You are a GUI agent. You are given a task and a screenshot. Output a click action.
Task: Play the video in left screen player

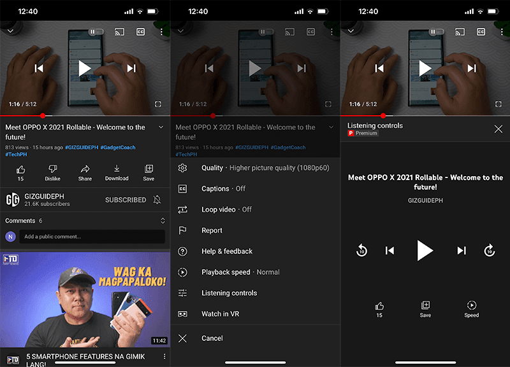[85, 69]
